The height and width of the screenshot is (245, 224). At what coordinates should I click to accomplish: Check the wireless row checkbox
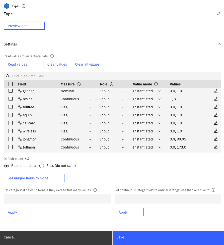point(11,131)
